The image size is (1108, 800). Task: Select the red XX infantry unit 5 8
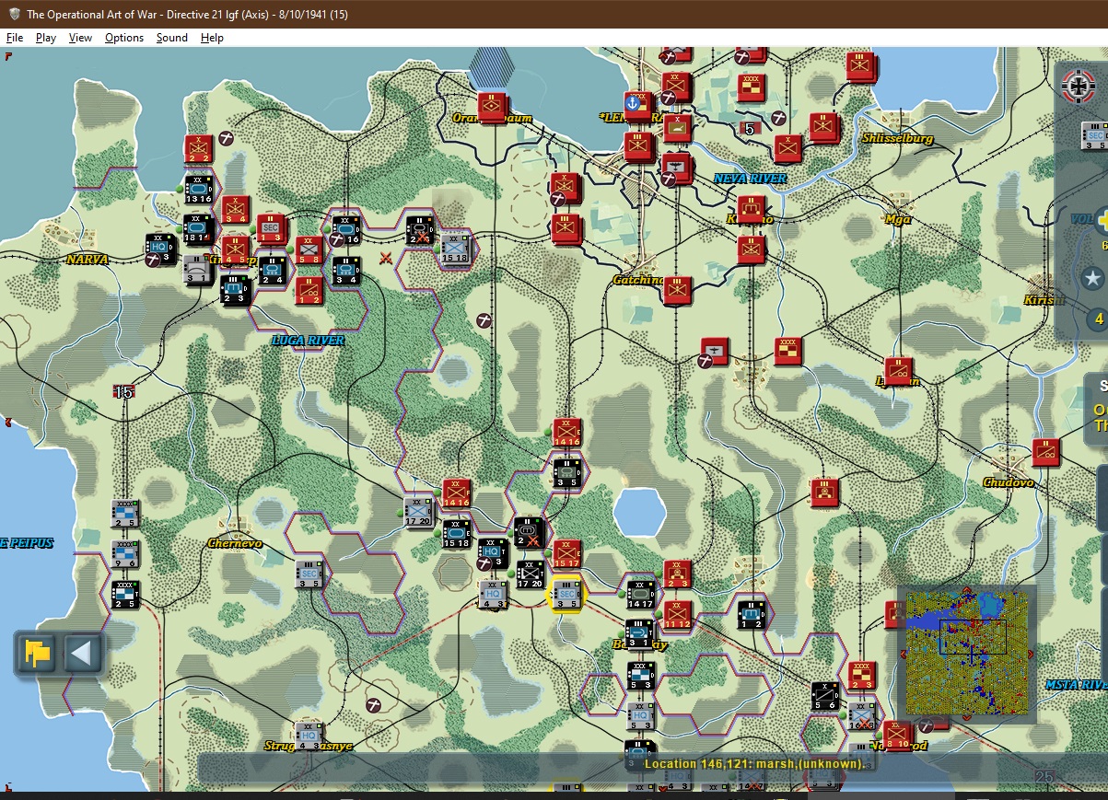309,249
